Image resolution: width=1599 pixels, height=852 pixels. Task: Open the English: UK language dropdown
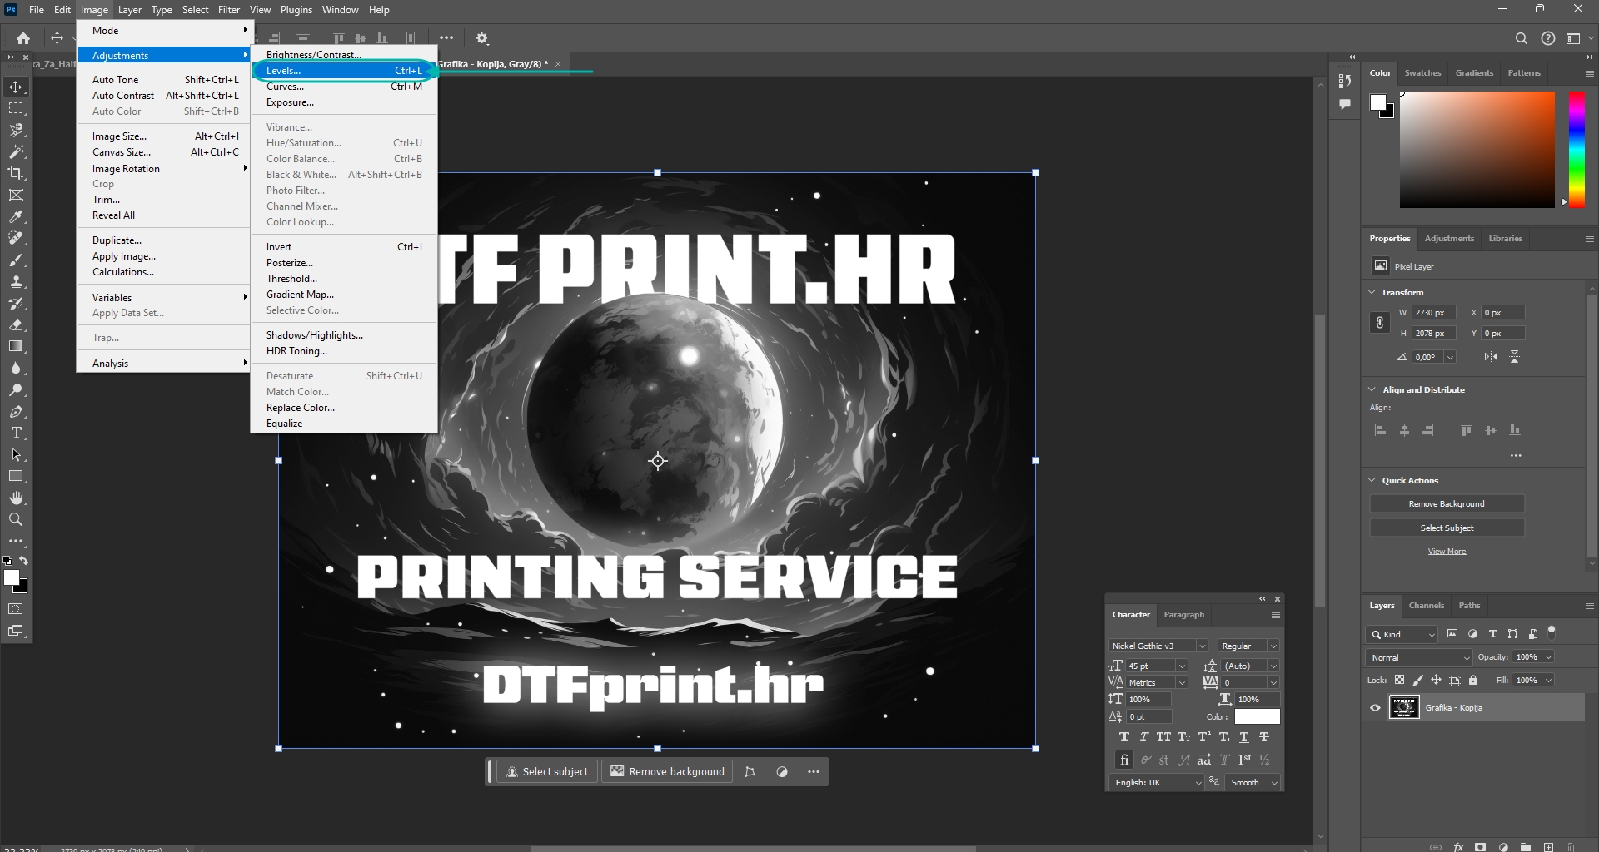(x=1157, y=782)
